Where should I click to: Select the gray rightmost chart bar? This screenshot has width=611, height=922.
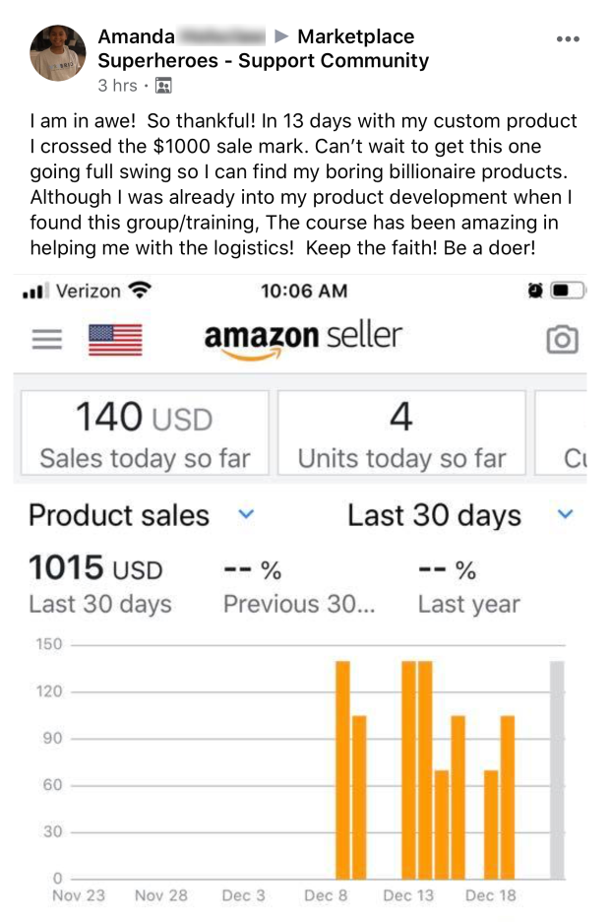tap(557, 769)
